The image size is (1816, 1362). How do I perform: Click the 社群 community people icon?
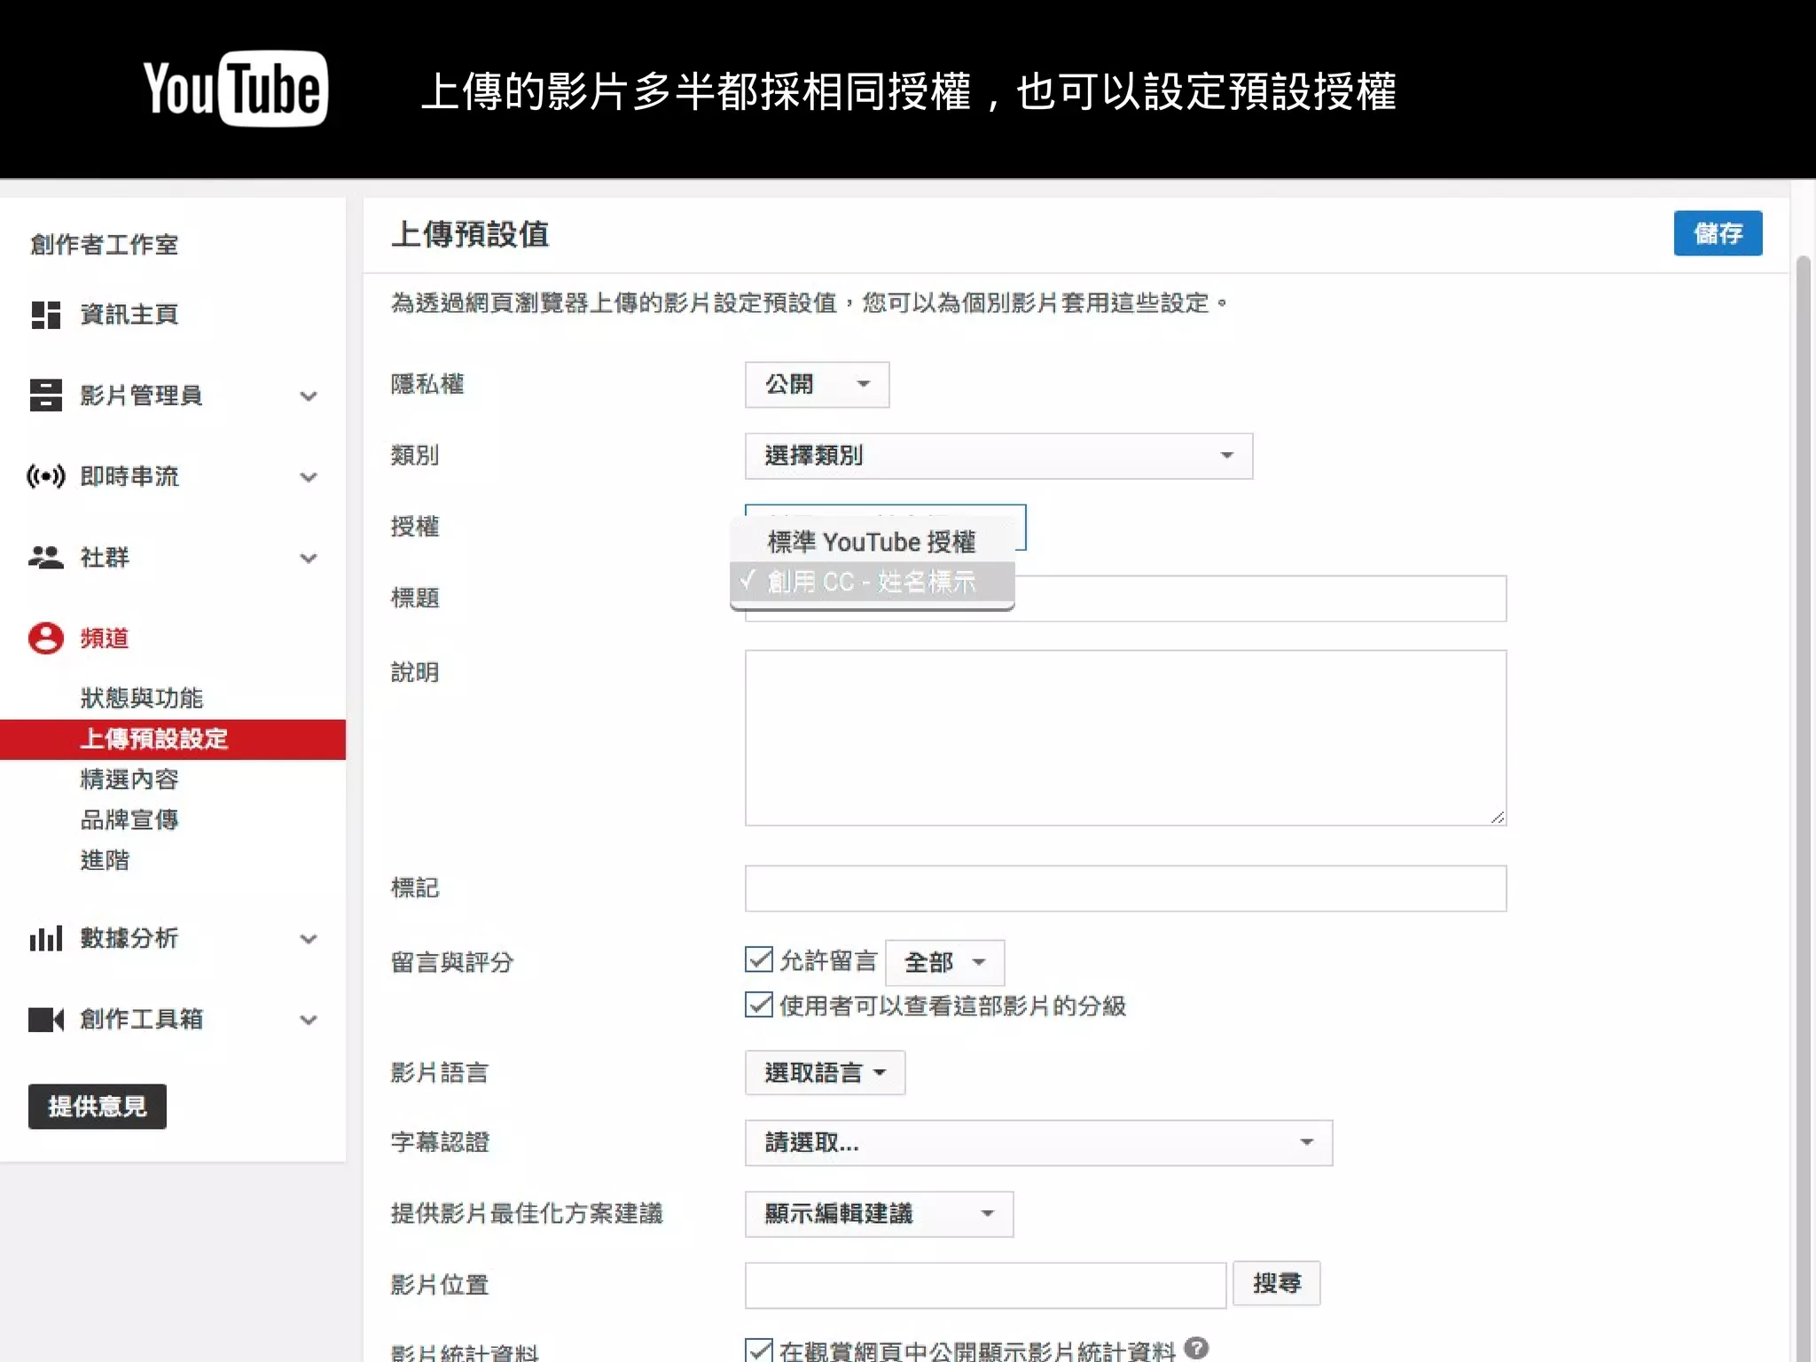point(45,557)
